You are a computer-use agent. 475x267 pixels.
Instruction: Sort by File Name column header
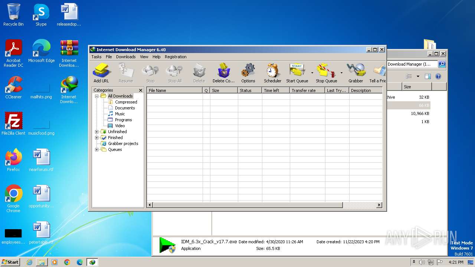175,90
